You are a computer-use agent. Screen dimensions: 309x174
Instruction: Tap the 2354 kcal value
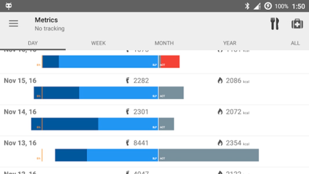237,143
